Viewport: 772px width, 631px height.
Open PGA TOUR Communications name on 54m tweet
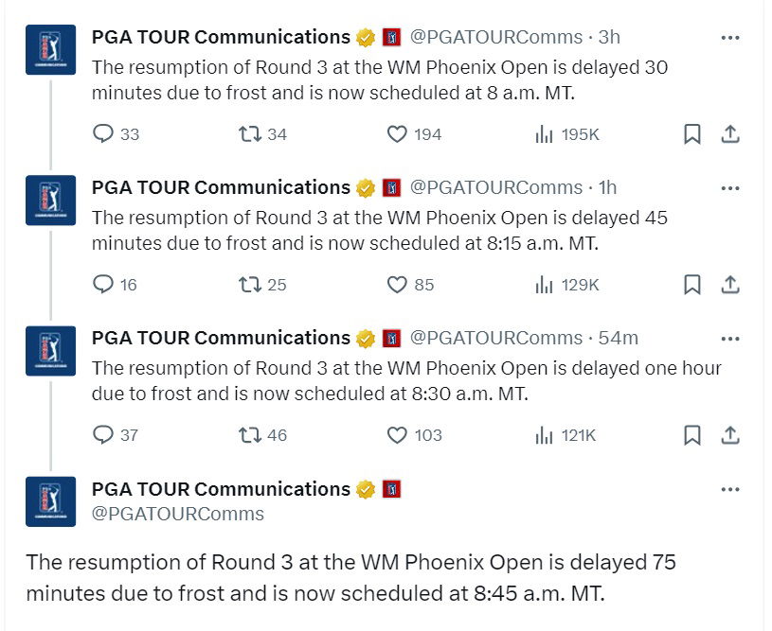[x=221, y=338]
